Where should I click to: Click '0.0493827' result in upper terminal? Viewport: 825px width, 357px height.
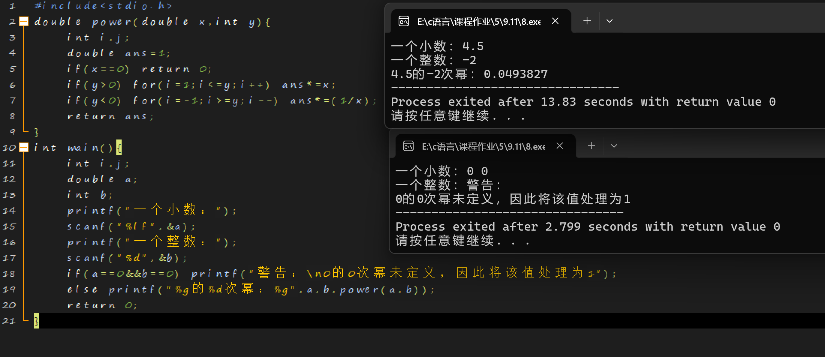[x=516, y=74]
